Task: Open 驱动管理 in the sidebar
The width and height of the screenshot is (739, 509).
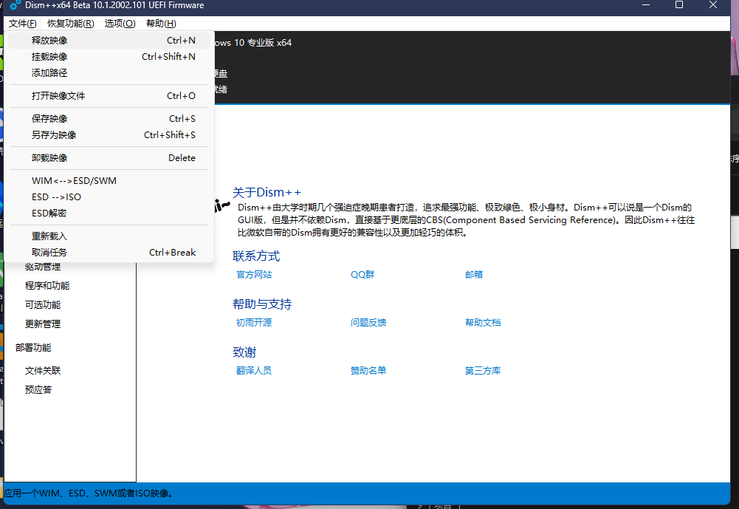Action: 43,267
